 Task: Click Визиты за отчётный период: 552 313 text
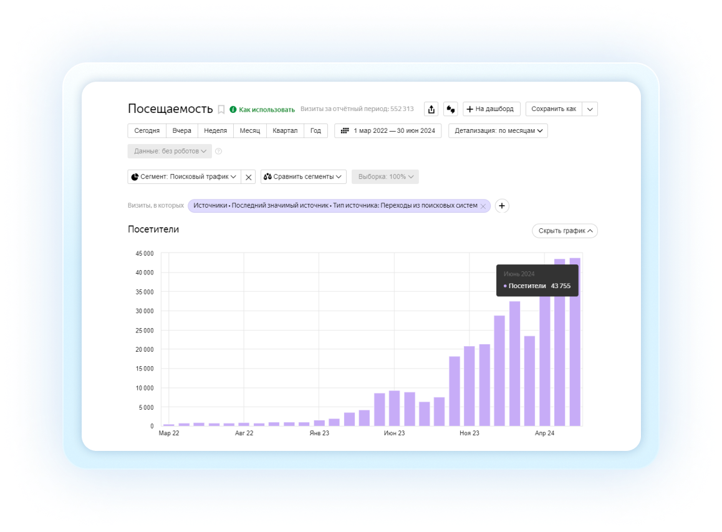point(357,109)
